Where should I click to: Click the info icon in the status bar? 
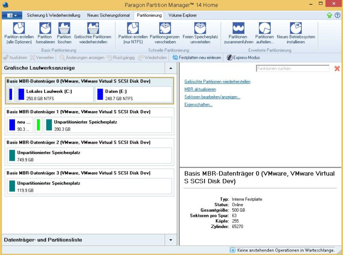tap(233, 250)
